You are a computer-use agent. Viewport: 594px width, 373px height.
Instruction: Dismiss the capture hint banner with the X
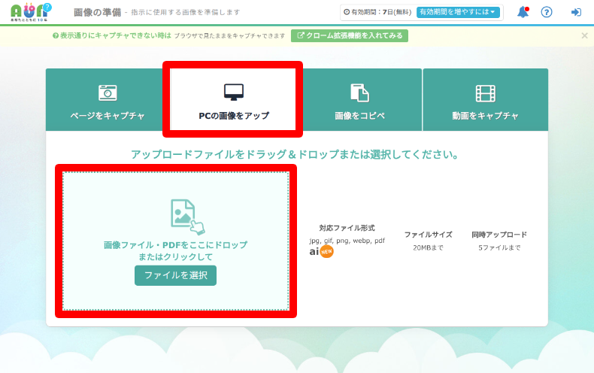coord(584,35)
